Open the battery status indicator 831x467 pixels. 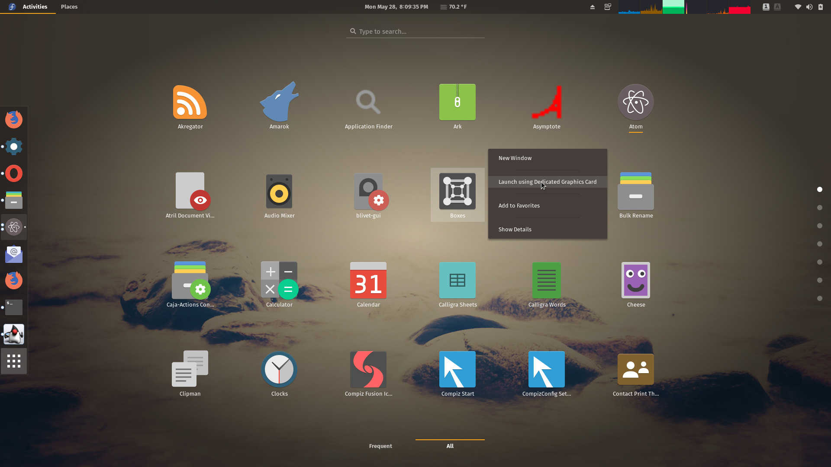point(821,7)
